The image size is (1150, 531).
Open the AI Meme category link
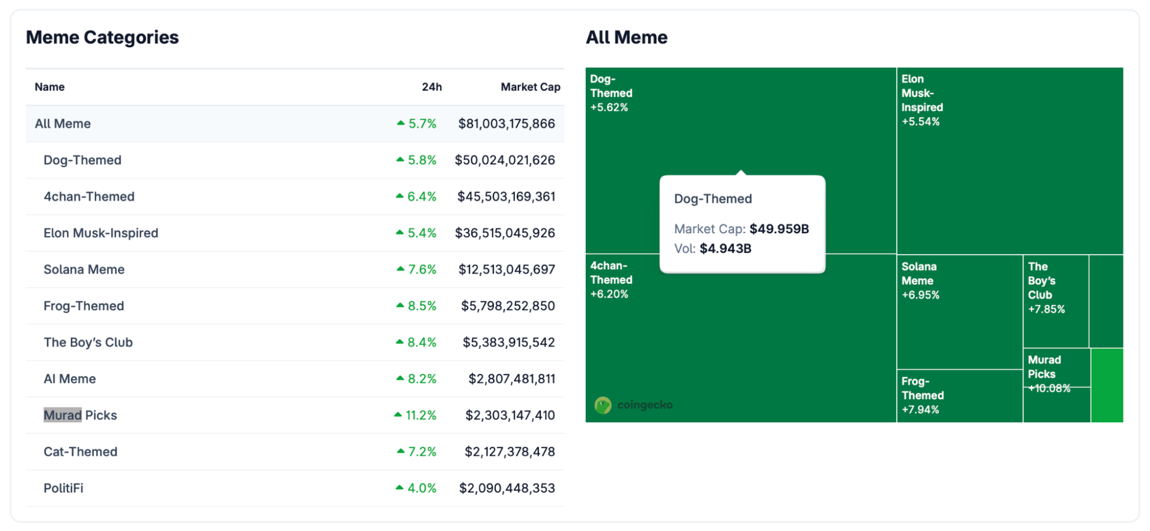click(x=70, y=379)
